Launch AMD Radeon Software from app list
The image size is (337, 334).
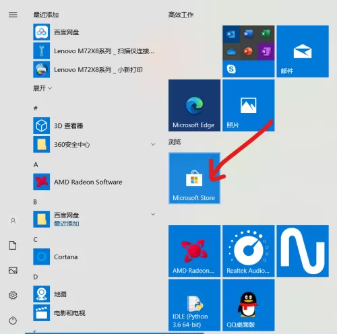[x=94, y=182]
